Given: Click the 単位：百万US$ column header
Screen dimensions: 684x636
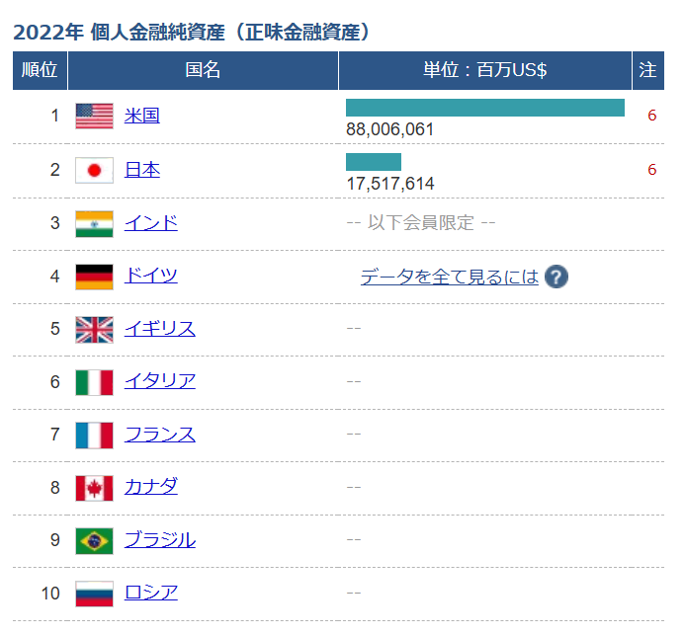Looking at the screenshot, I should [x=484, y=70].
